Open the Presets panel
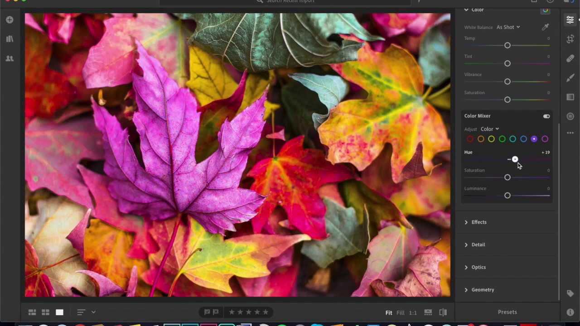580x326 pixels. pyautogui.click(x=507, y=312)
